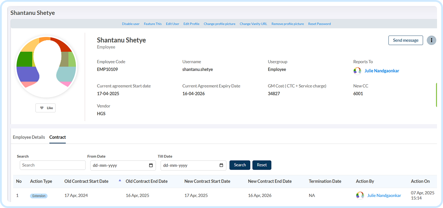Switch to Employee Details tab
The width and height of the screenshot is (443, 208).
pos(29,137)
